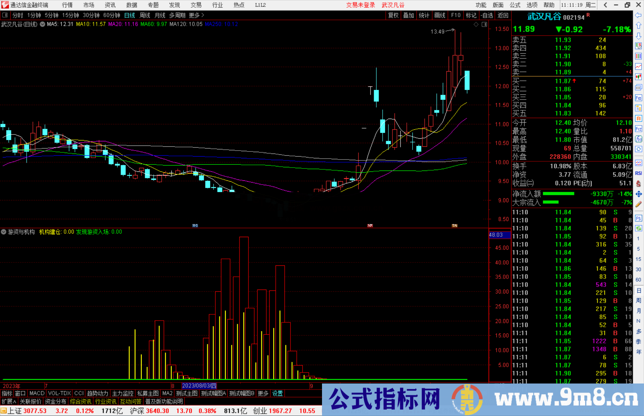Open the 资讯 menu in menu bar

(110, 5)
